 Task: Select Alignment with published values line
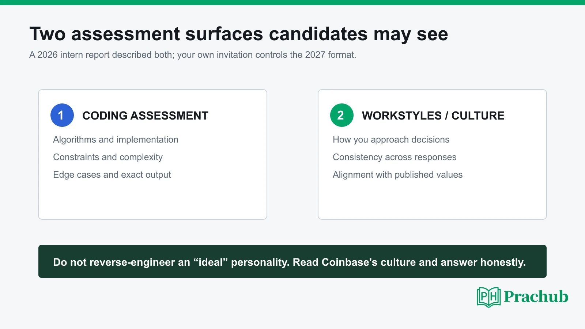coord(397,175)
